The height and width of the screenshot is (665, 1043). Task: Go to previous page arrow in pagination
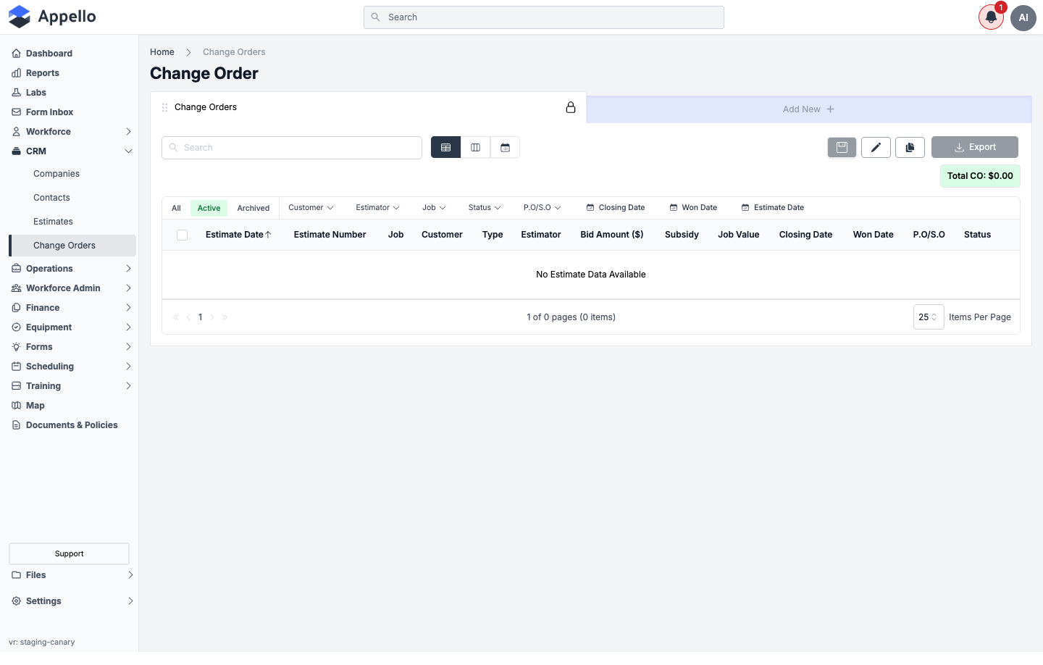pos(188,317)
